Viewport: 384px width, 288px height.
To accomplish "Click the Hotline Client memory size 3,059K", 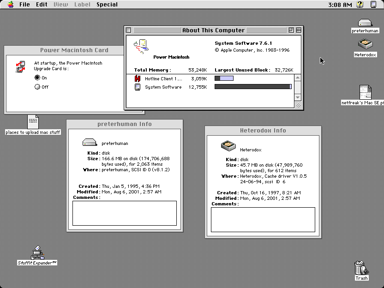I will (199, 78).
